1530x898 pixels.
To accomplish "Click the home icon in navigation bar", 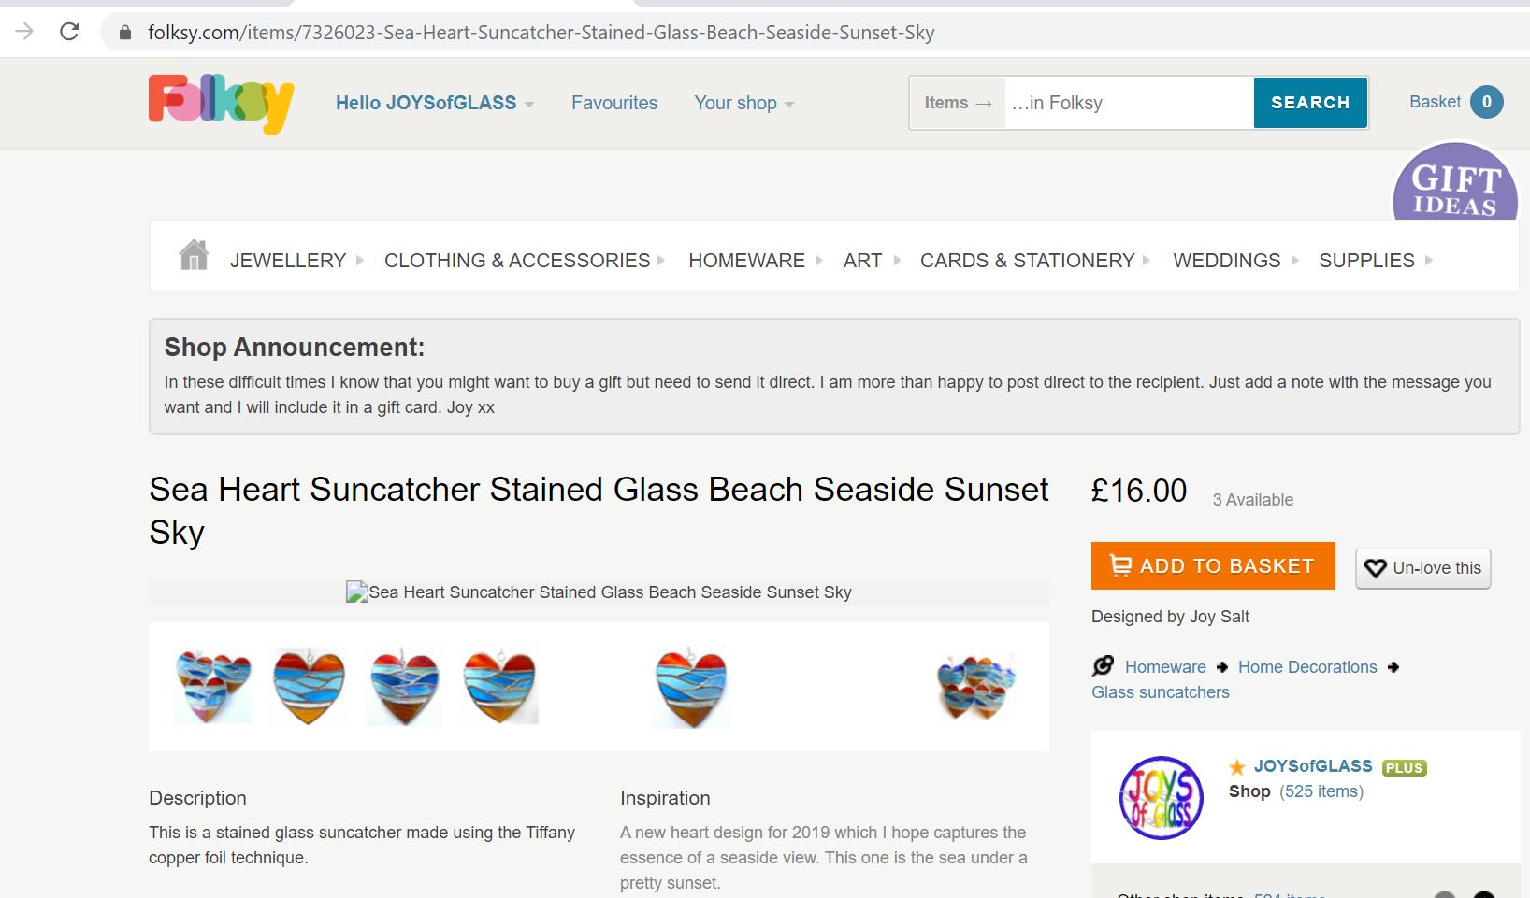I will tap(194, 255).
